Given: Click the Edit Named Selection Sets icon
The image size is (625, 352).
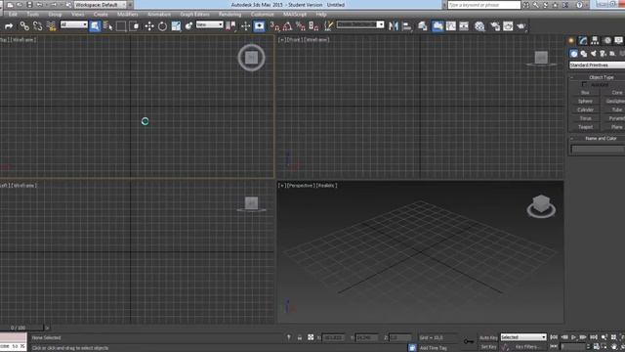Looking at the screenshot, I should coord(328,26).
